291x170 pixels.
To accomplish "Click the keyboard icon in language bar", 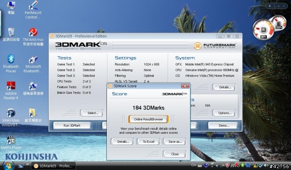I will click(x=200, y=166).
